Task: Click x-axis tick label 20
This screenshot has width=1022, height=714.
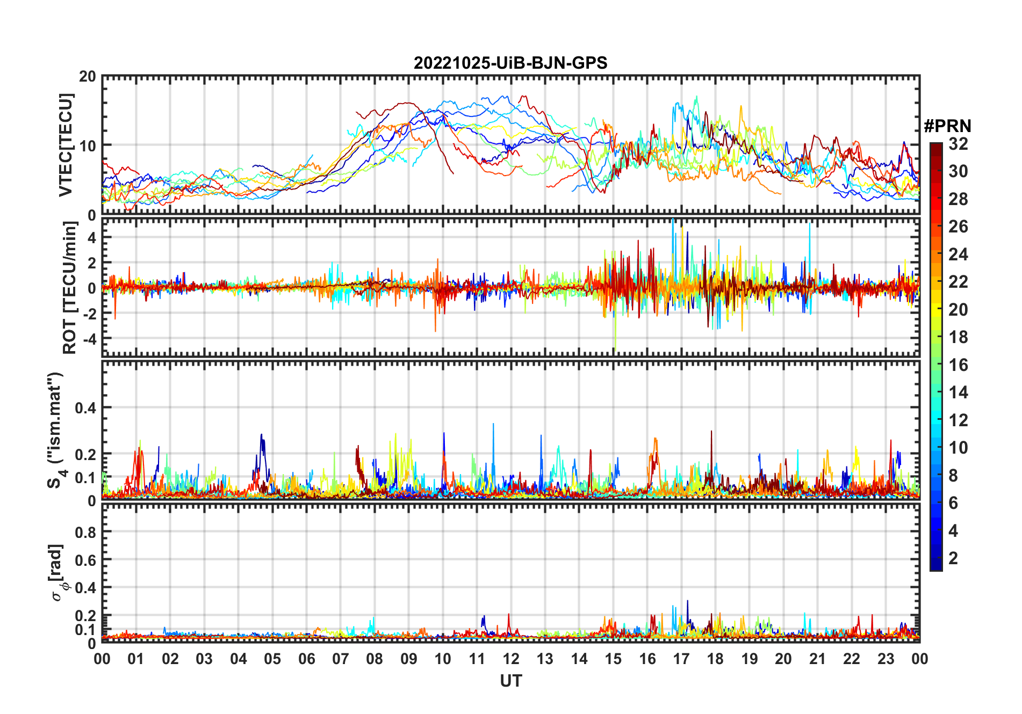Action: pos(783,659)
